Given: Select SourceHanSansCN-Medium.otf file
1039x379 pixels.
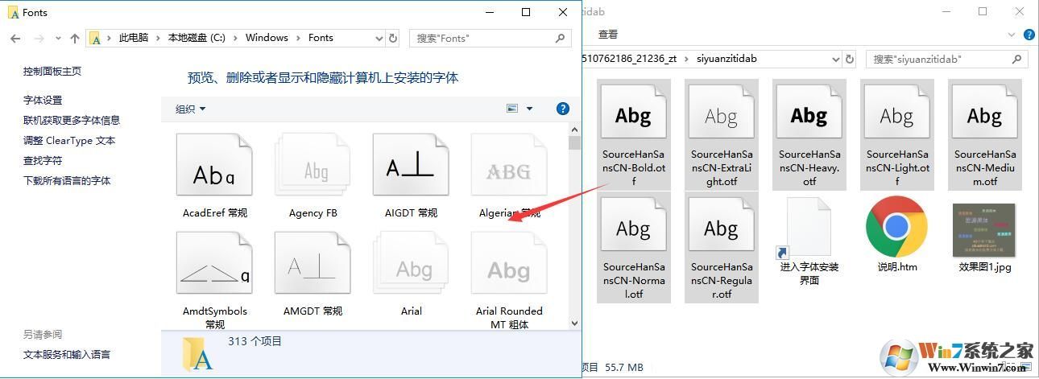Looking at the screenshot, I should (984, 134).
